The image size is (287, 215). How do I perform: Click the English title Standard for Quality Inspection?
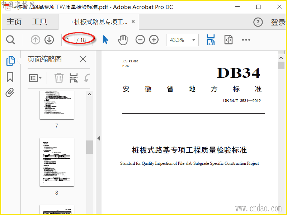tap(189, 163)
